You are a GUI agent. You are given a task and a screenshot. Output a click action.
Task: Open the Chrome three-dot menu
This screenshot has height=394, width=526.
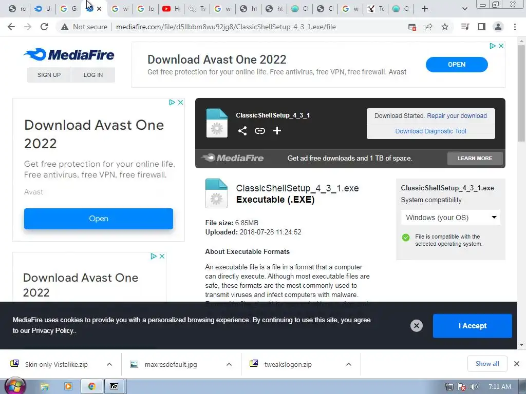[x=515, y=27]
